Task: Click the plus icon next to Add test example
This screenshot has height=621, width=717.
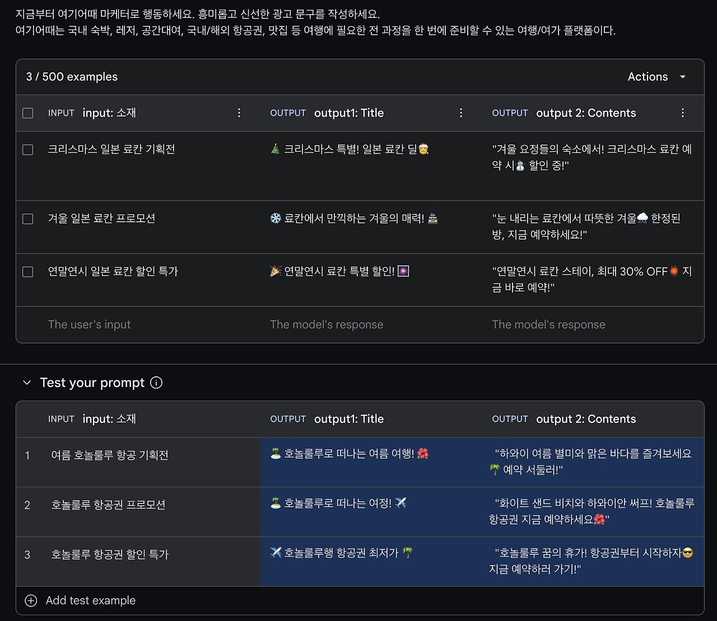Action: (31, 600)
